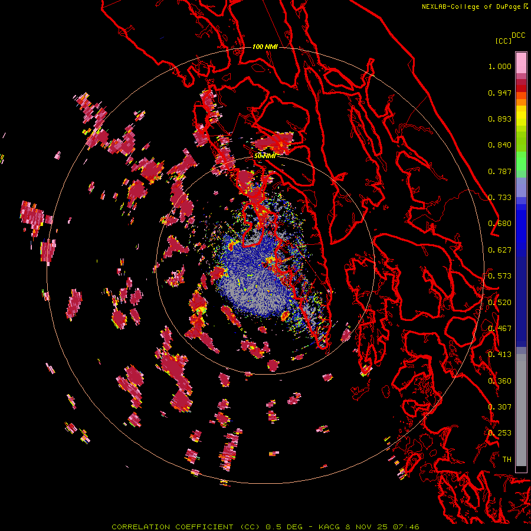Click the 0.733 color scale value
531x531 pixels.
point(500,198)
